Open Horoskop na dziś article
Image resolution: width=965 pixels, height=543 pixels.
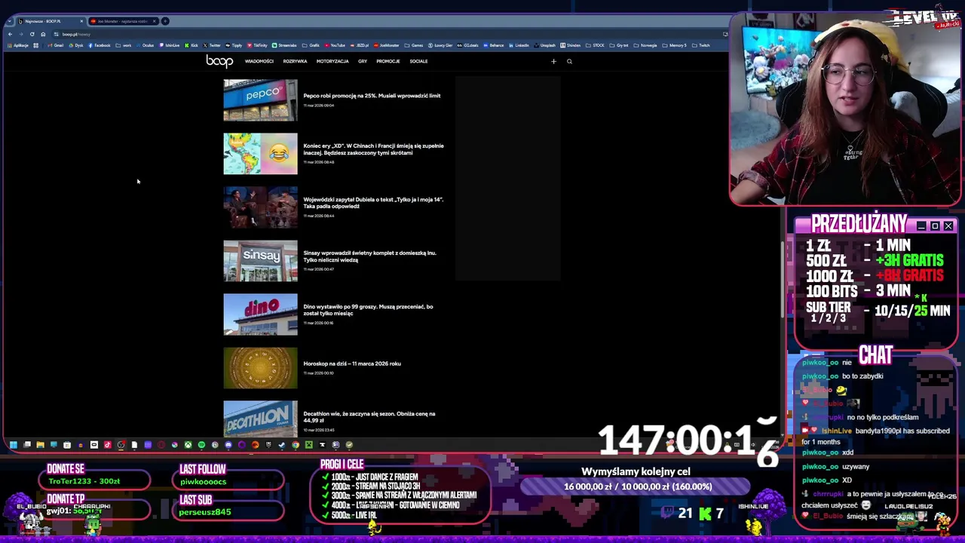(352, 364)
